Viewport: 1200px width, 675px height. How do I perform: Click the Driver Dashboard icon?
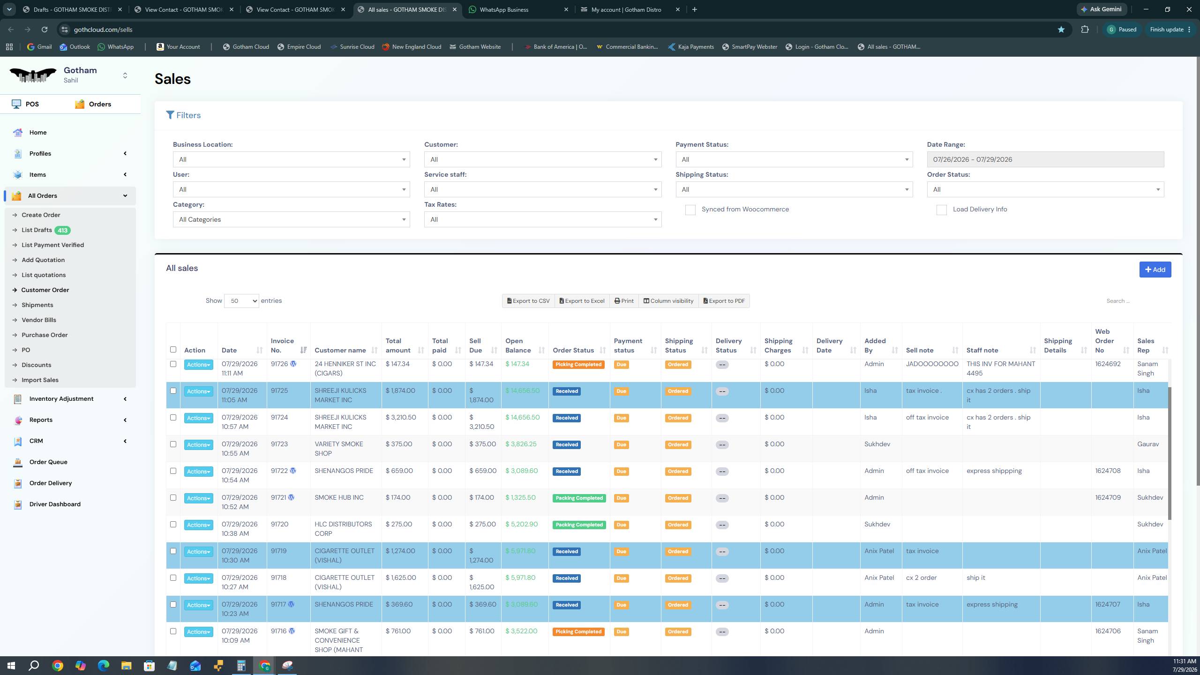[x=18, y=504]
